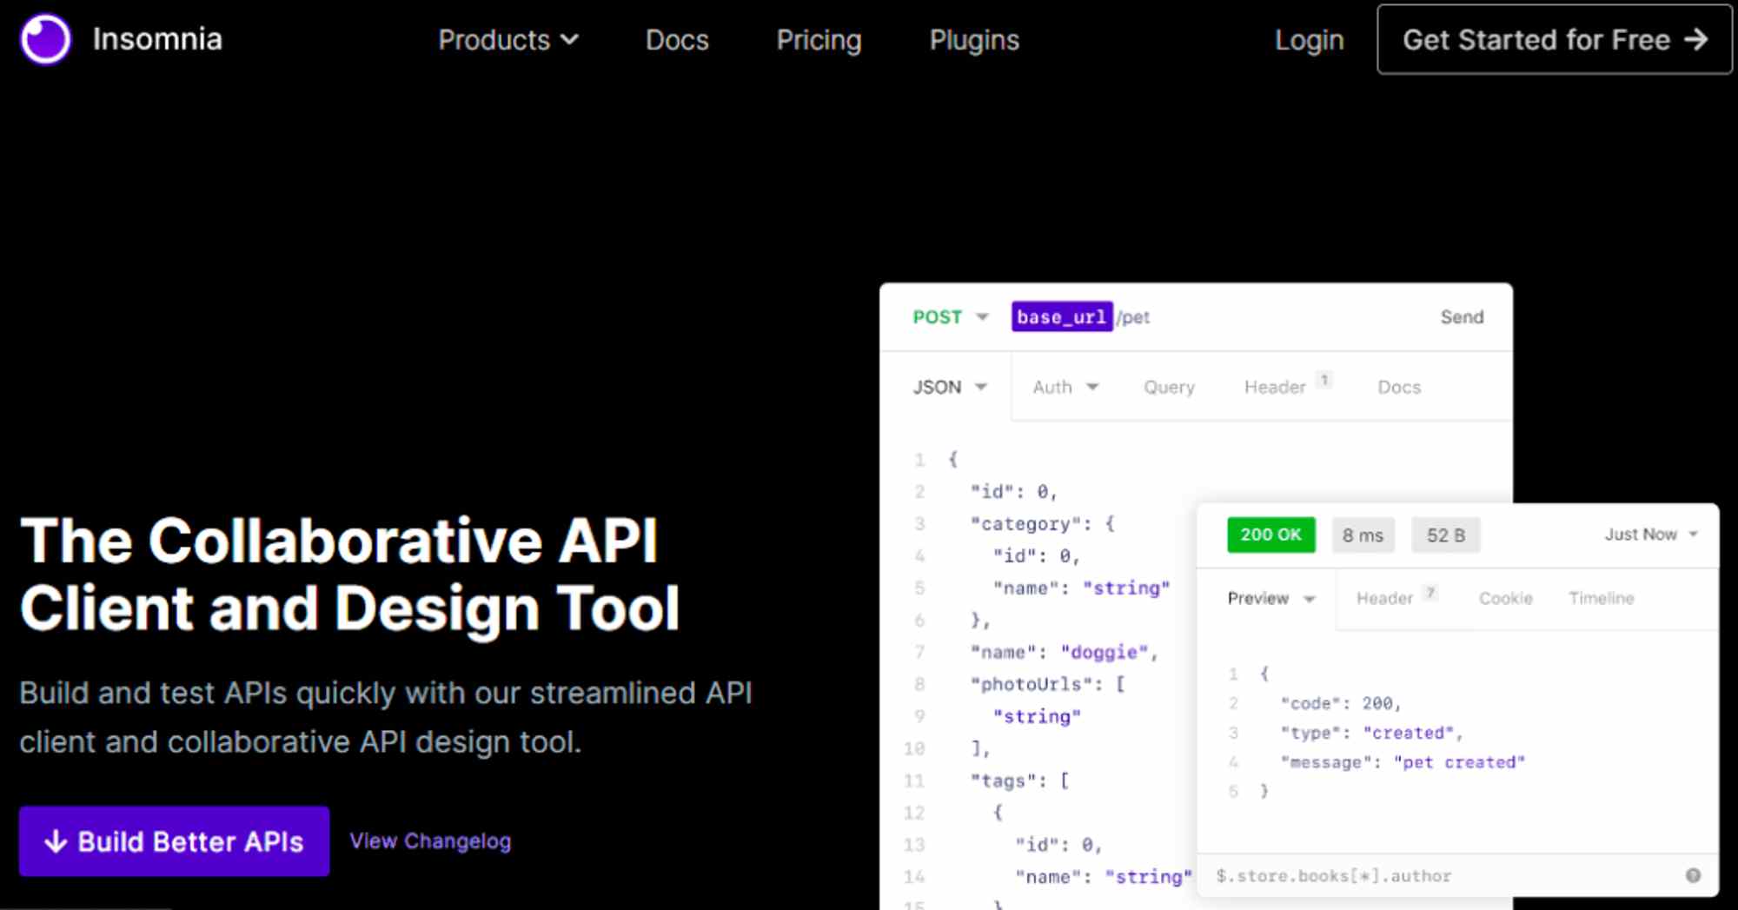Switch to the Cookie tab
The image size is (1738, 910).
click(1506, 598)
